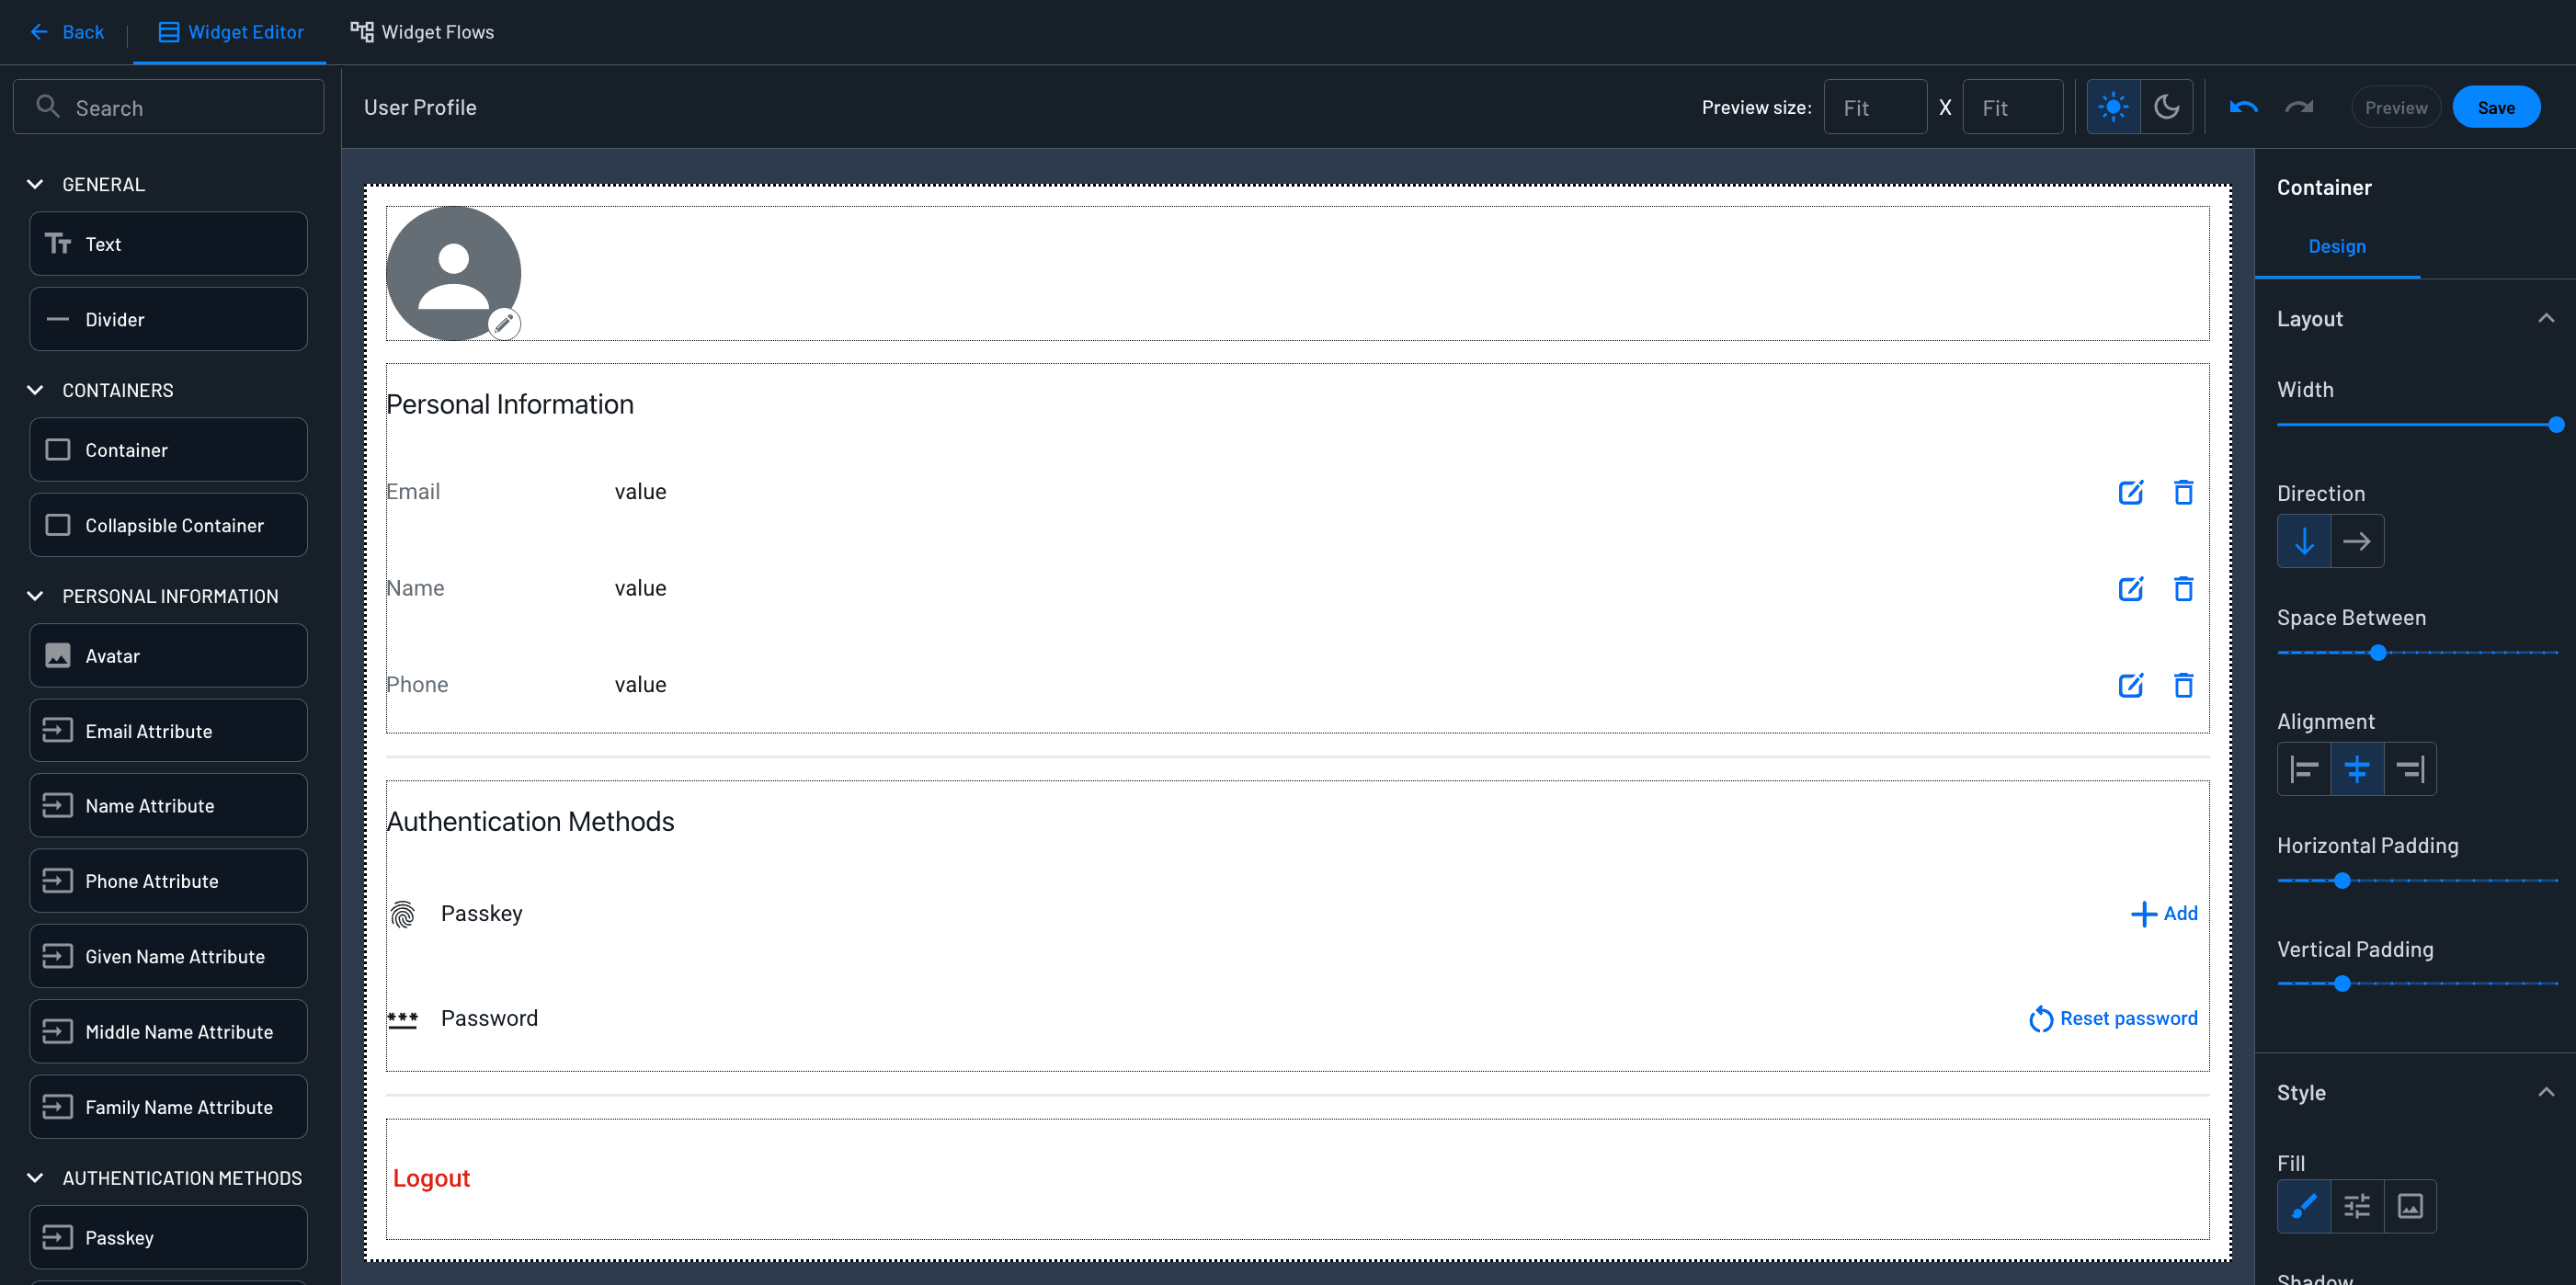Click the redo arrow in the top toolbar
Image resolution: width=2576 pixels, height=1285 pixels.
click(2299, 107)
